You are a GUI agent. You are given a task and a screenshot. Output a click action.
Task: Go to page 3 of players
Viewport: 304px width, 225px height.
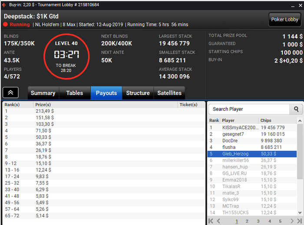coord(258,221)
